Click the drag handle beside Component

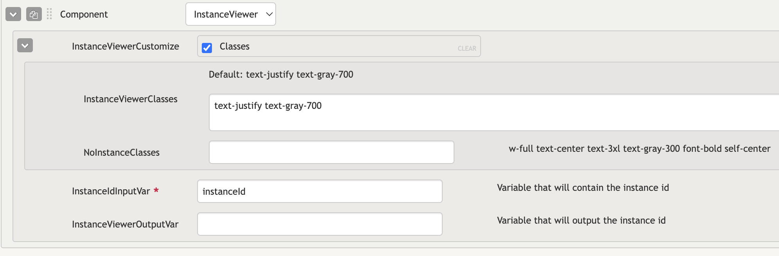tap(49, 14)
